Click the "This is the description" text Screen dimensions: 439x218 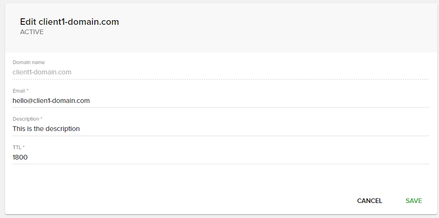pos(46,129)
